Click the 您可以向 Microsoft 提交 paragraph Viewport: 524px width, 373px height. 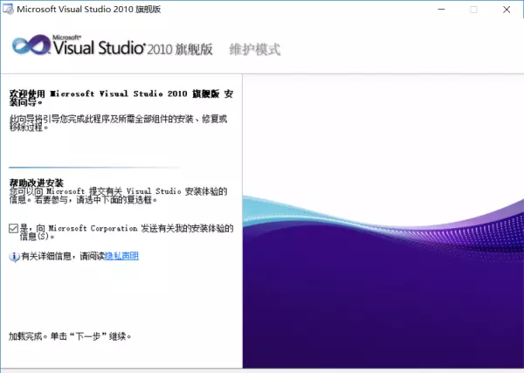point(118,196)
